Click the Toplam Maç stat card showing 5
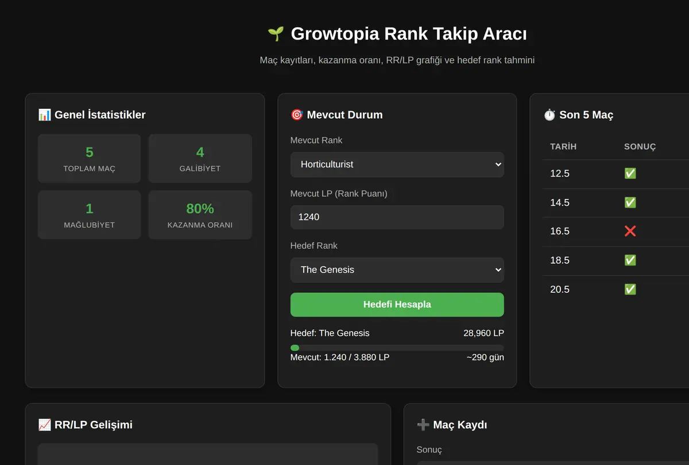 (90, 158)
